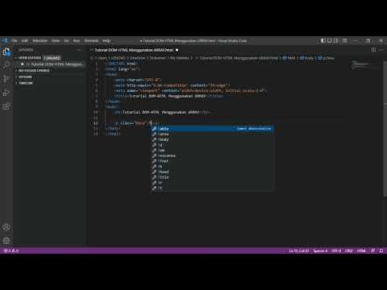The height and width of the screenshot is (290, 387).
Task: Toggle the bottom panel layout button
Action: pyautogui.click(x=330, y=41)
